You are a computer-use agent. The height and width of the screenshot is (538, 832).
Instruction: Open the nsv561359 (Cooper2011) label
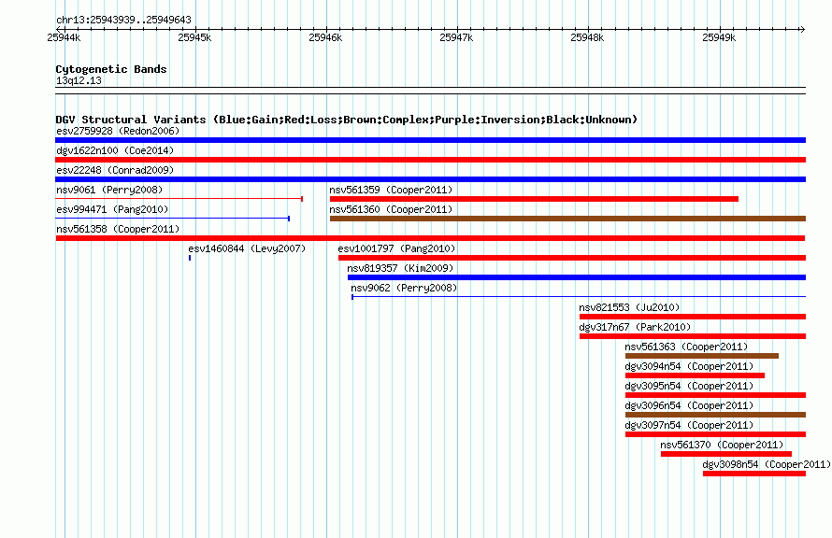coord(391,190)
